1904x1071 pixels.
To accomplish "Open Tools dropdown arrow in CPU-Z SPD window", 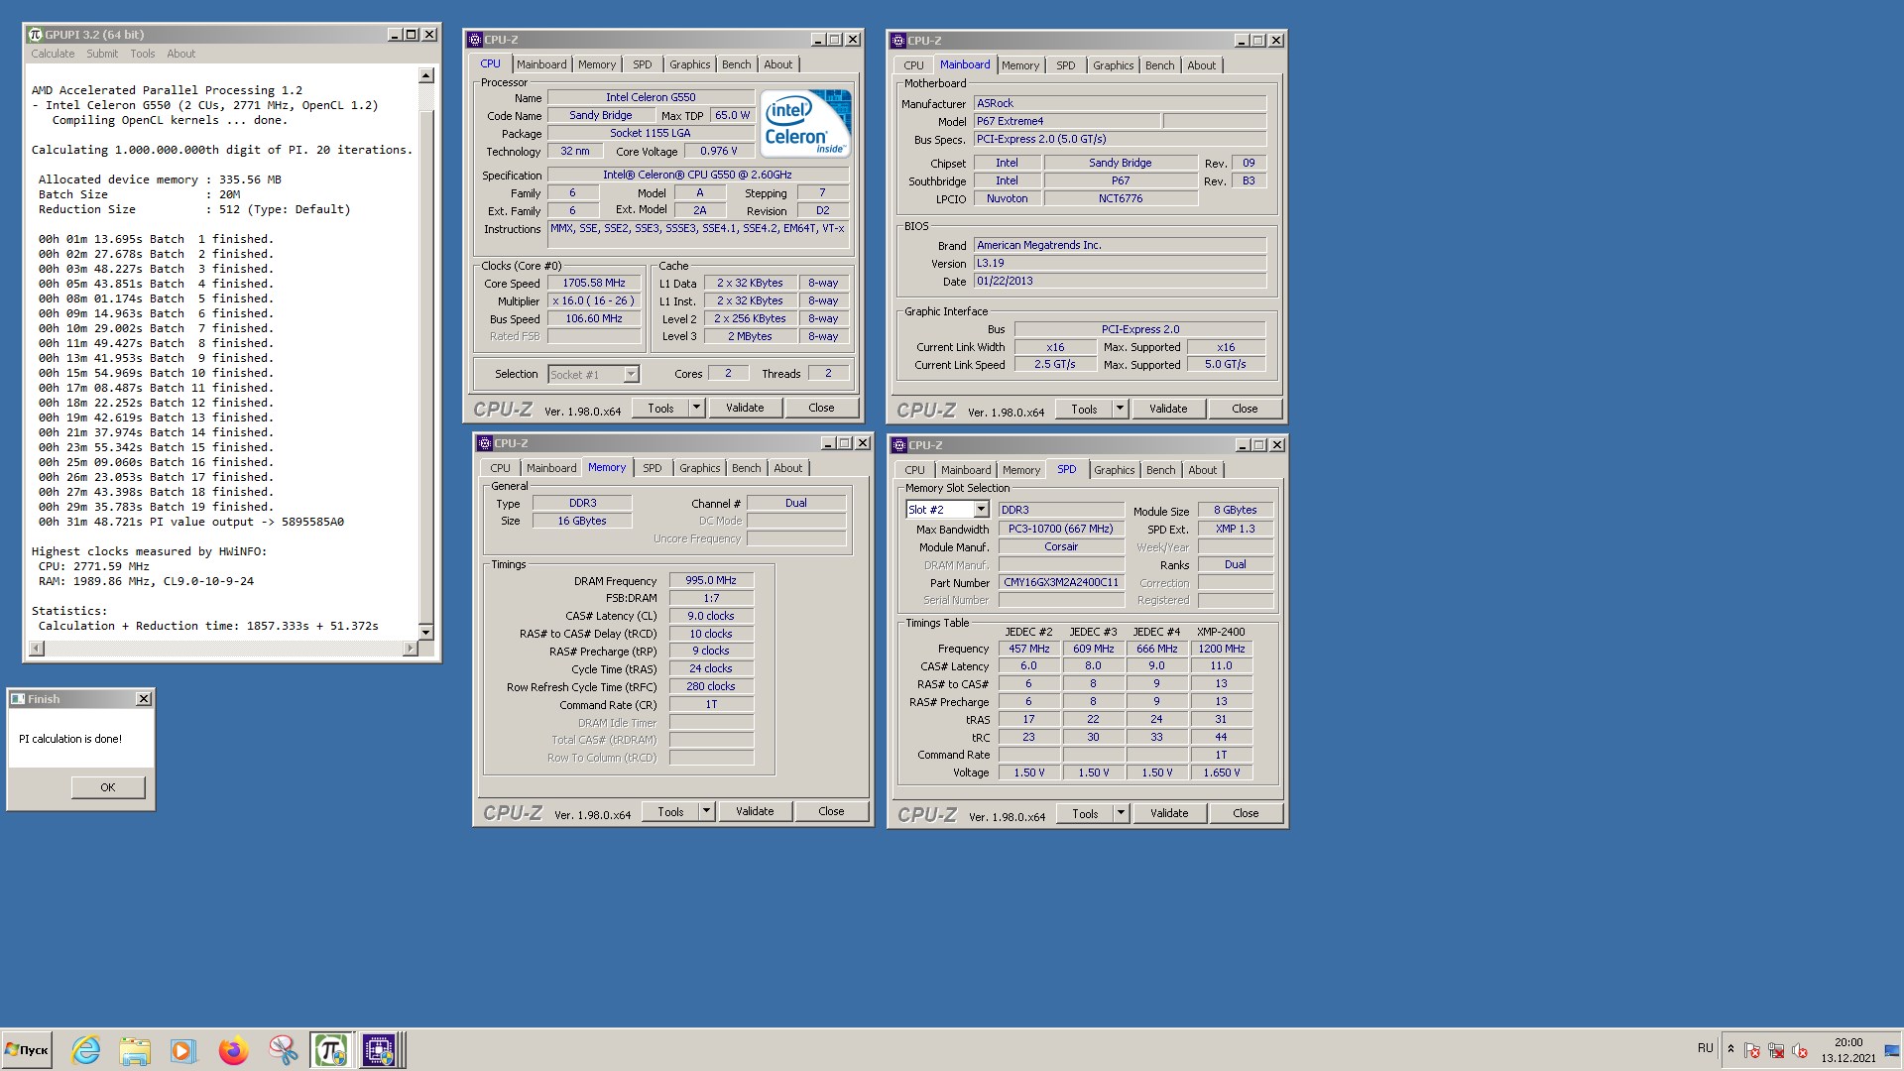I will point(1121,813).
